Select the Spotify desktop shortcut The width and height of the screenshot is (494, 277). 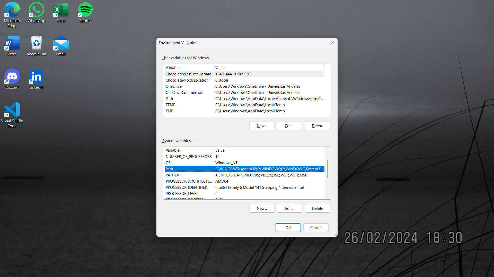(85, 10)
